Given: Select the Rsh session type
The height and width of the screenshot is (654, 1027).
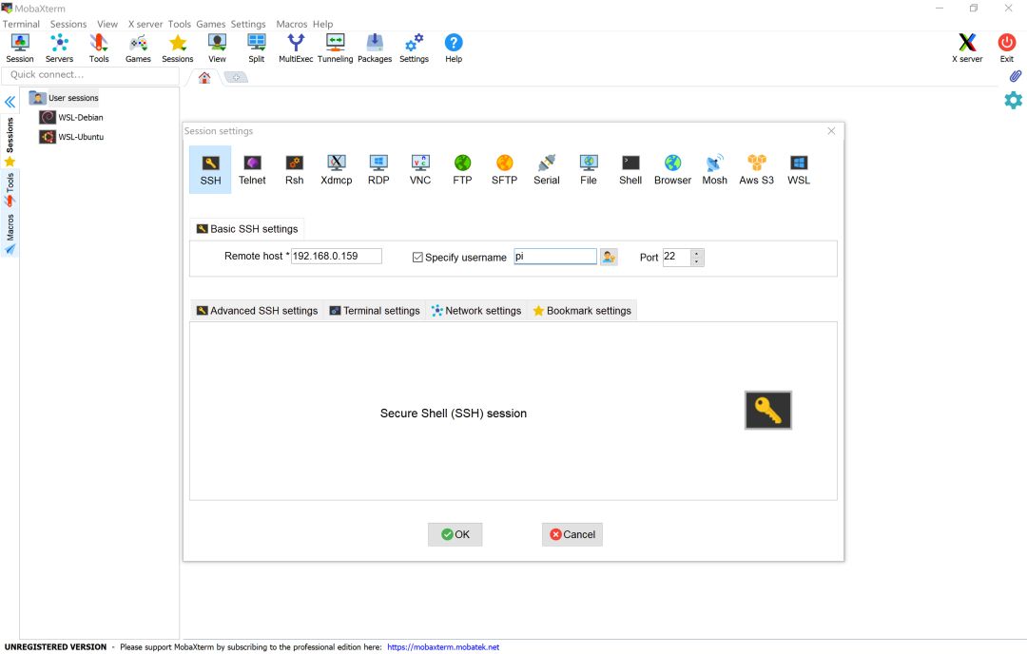Looking at the screenshot, I should (x=294, y=169).
